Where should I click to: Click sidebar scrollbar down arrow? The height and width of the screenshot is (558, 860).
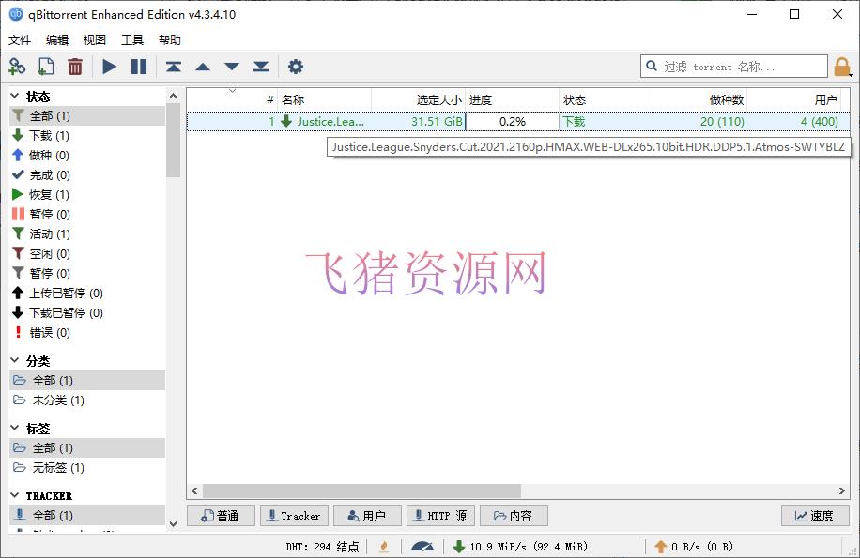(x=174, y=523)
